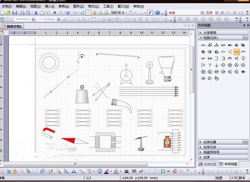This screenshot has width=250, height=182.
Task: Click the Cut scissors icon
Action: [x=36, y=13]
